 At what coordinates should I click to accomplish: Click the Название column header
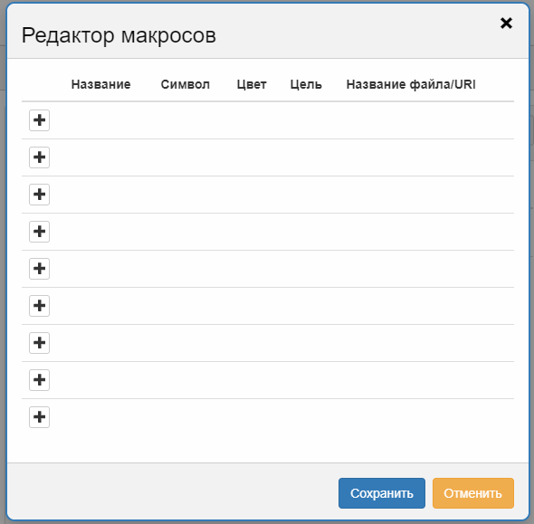pyautogui.click(x=100, y=84)
